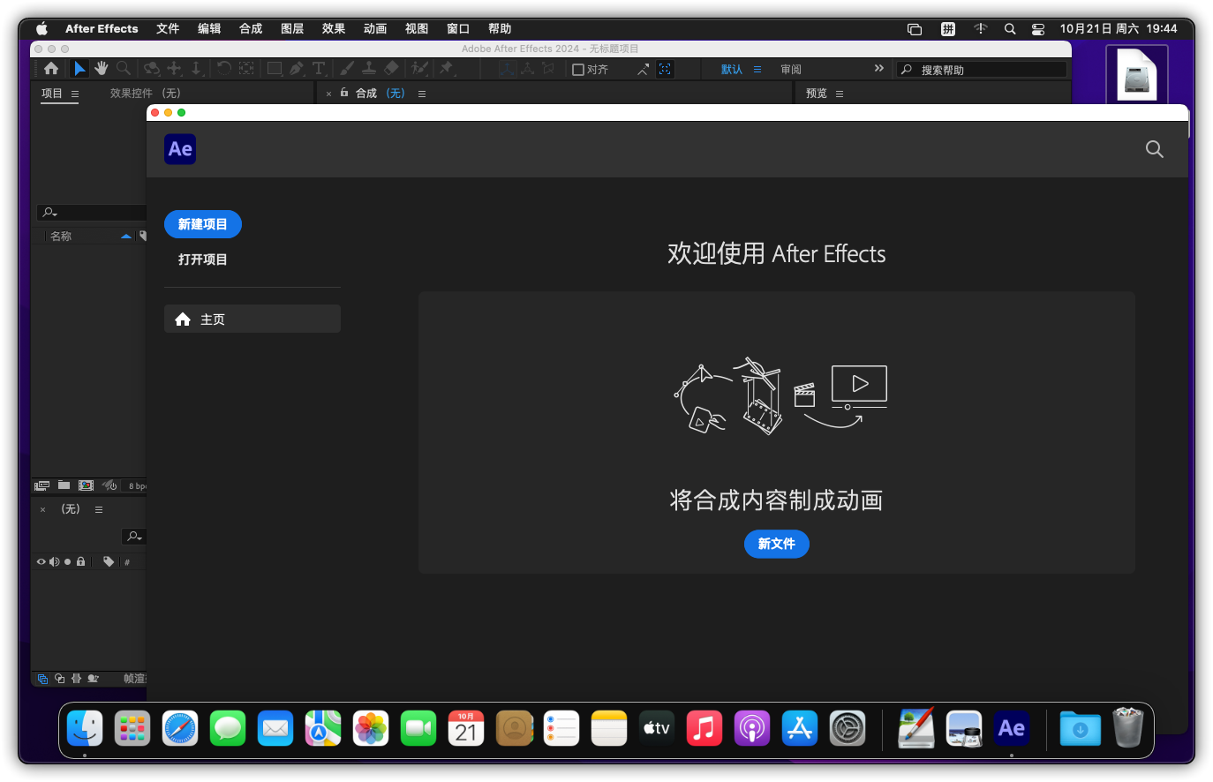
Task: Create new folder in project panel
Action: point(64,485)
